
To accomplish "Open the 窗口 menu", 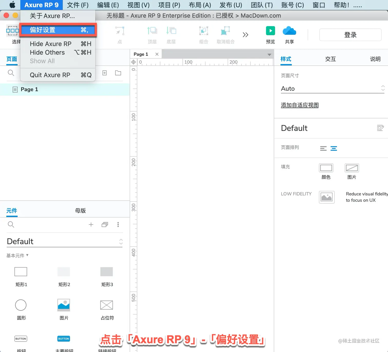I will [319, 5].
